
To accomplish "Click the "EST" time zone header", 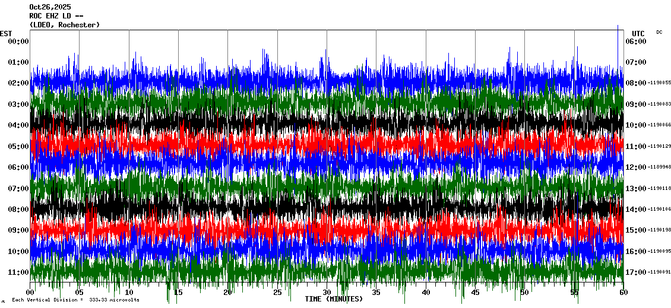I will (6, 34).
